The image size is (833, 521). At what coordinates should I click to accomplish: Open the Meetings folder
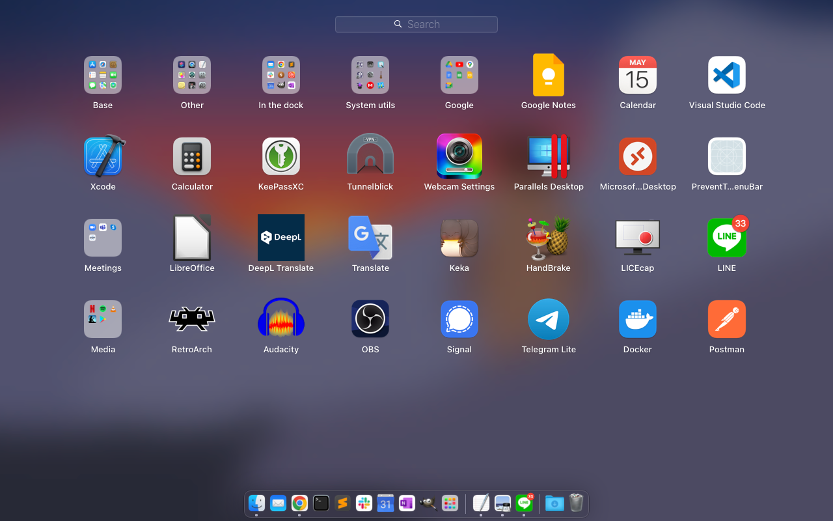pos(103,238)
